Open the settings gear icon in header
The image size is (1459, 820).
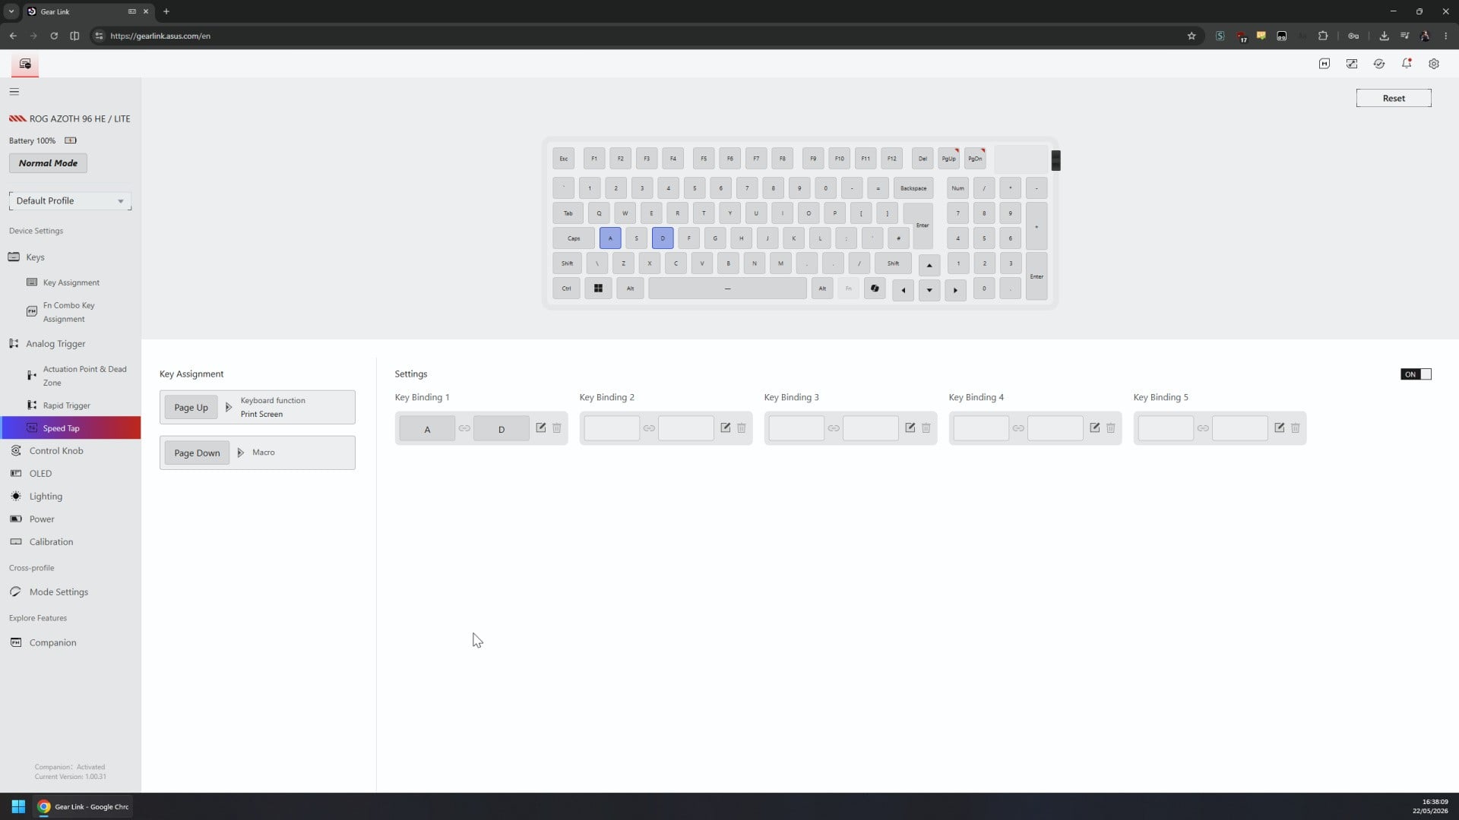(x=1434, y=64)
